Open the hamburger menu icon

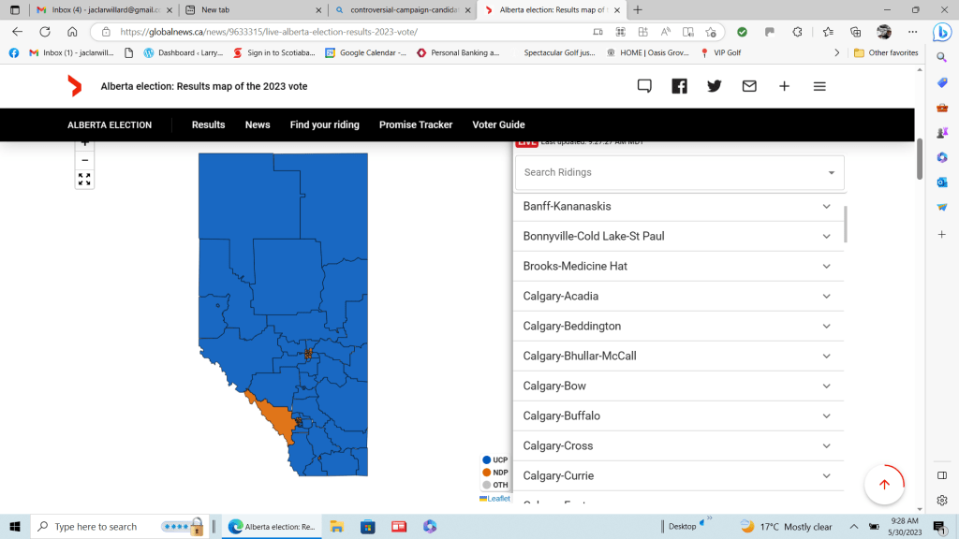(x=819, y=86)
